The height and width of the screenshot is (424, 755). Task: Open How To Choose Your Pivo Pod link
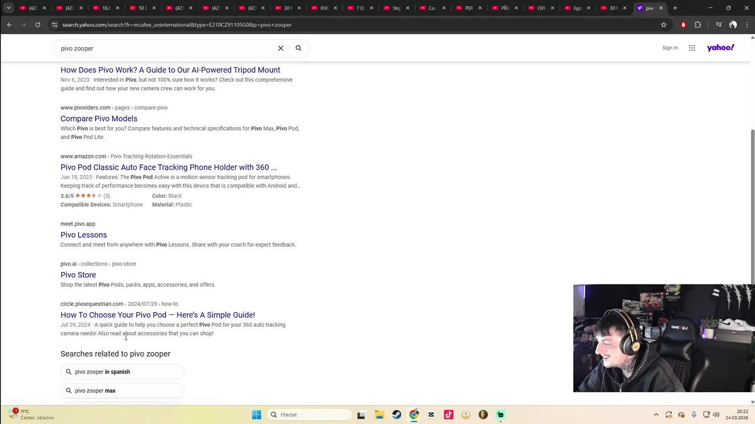click(157, 315)
